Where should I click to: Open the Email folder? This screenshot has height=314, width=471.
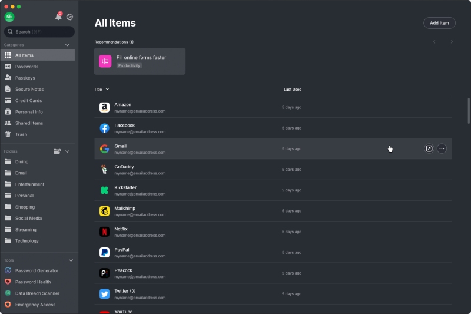pos(38,173)
